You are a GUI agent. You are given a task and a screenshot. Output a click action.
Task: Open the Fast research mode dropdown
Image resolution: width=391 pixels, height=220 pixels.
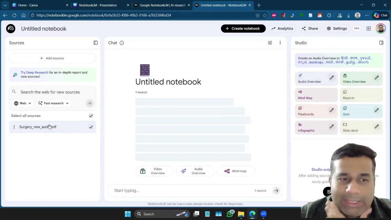53,103
